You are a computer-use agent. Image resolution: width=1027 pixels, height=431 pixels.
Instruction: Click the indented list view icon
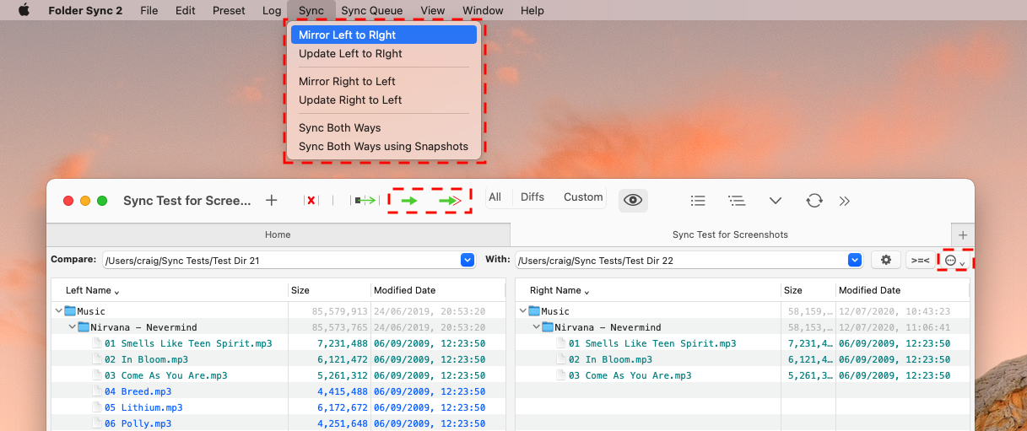737,201
